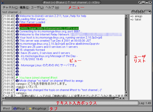Click 'Connecting to irc.momonga-linux.org, port 6667...' line
Viewport: 153px width, 112px height.
(51, 31)
